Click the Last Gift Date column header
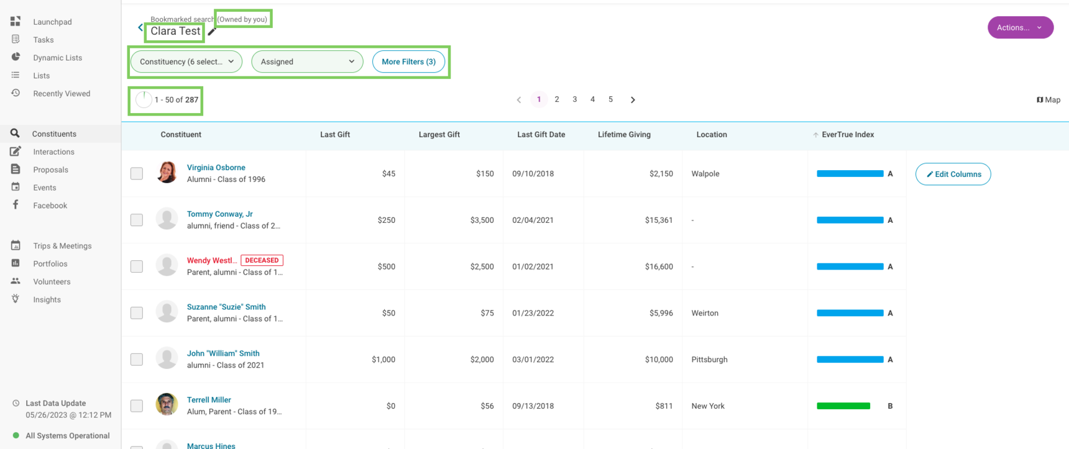1069x449 pixels. tap(541, 135)
